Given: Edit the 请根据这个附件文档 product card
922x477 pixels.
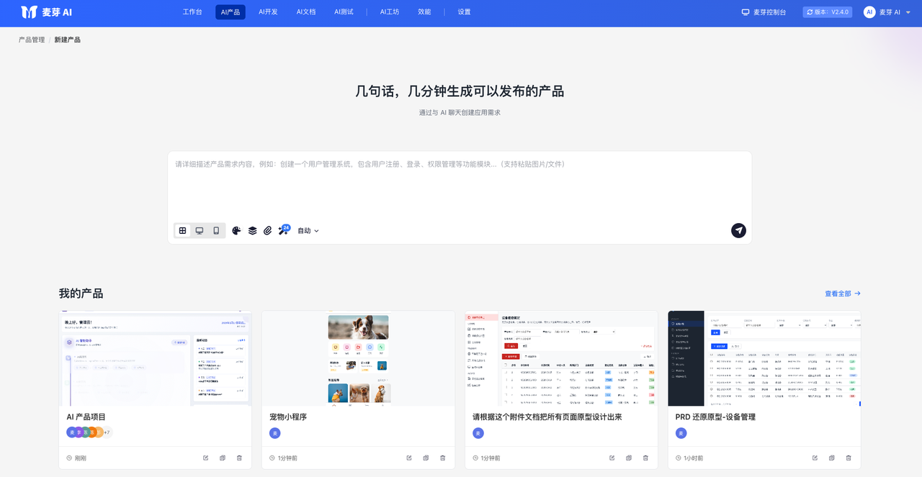Looking at the screenshot, I should [612, 458].
